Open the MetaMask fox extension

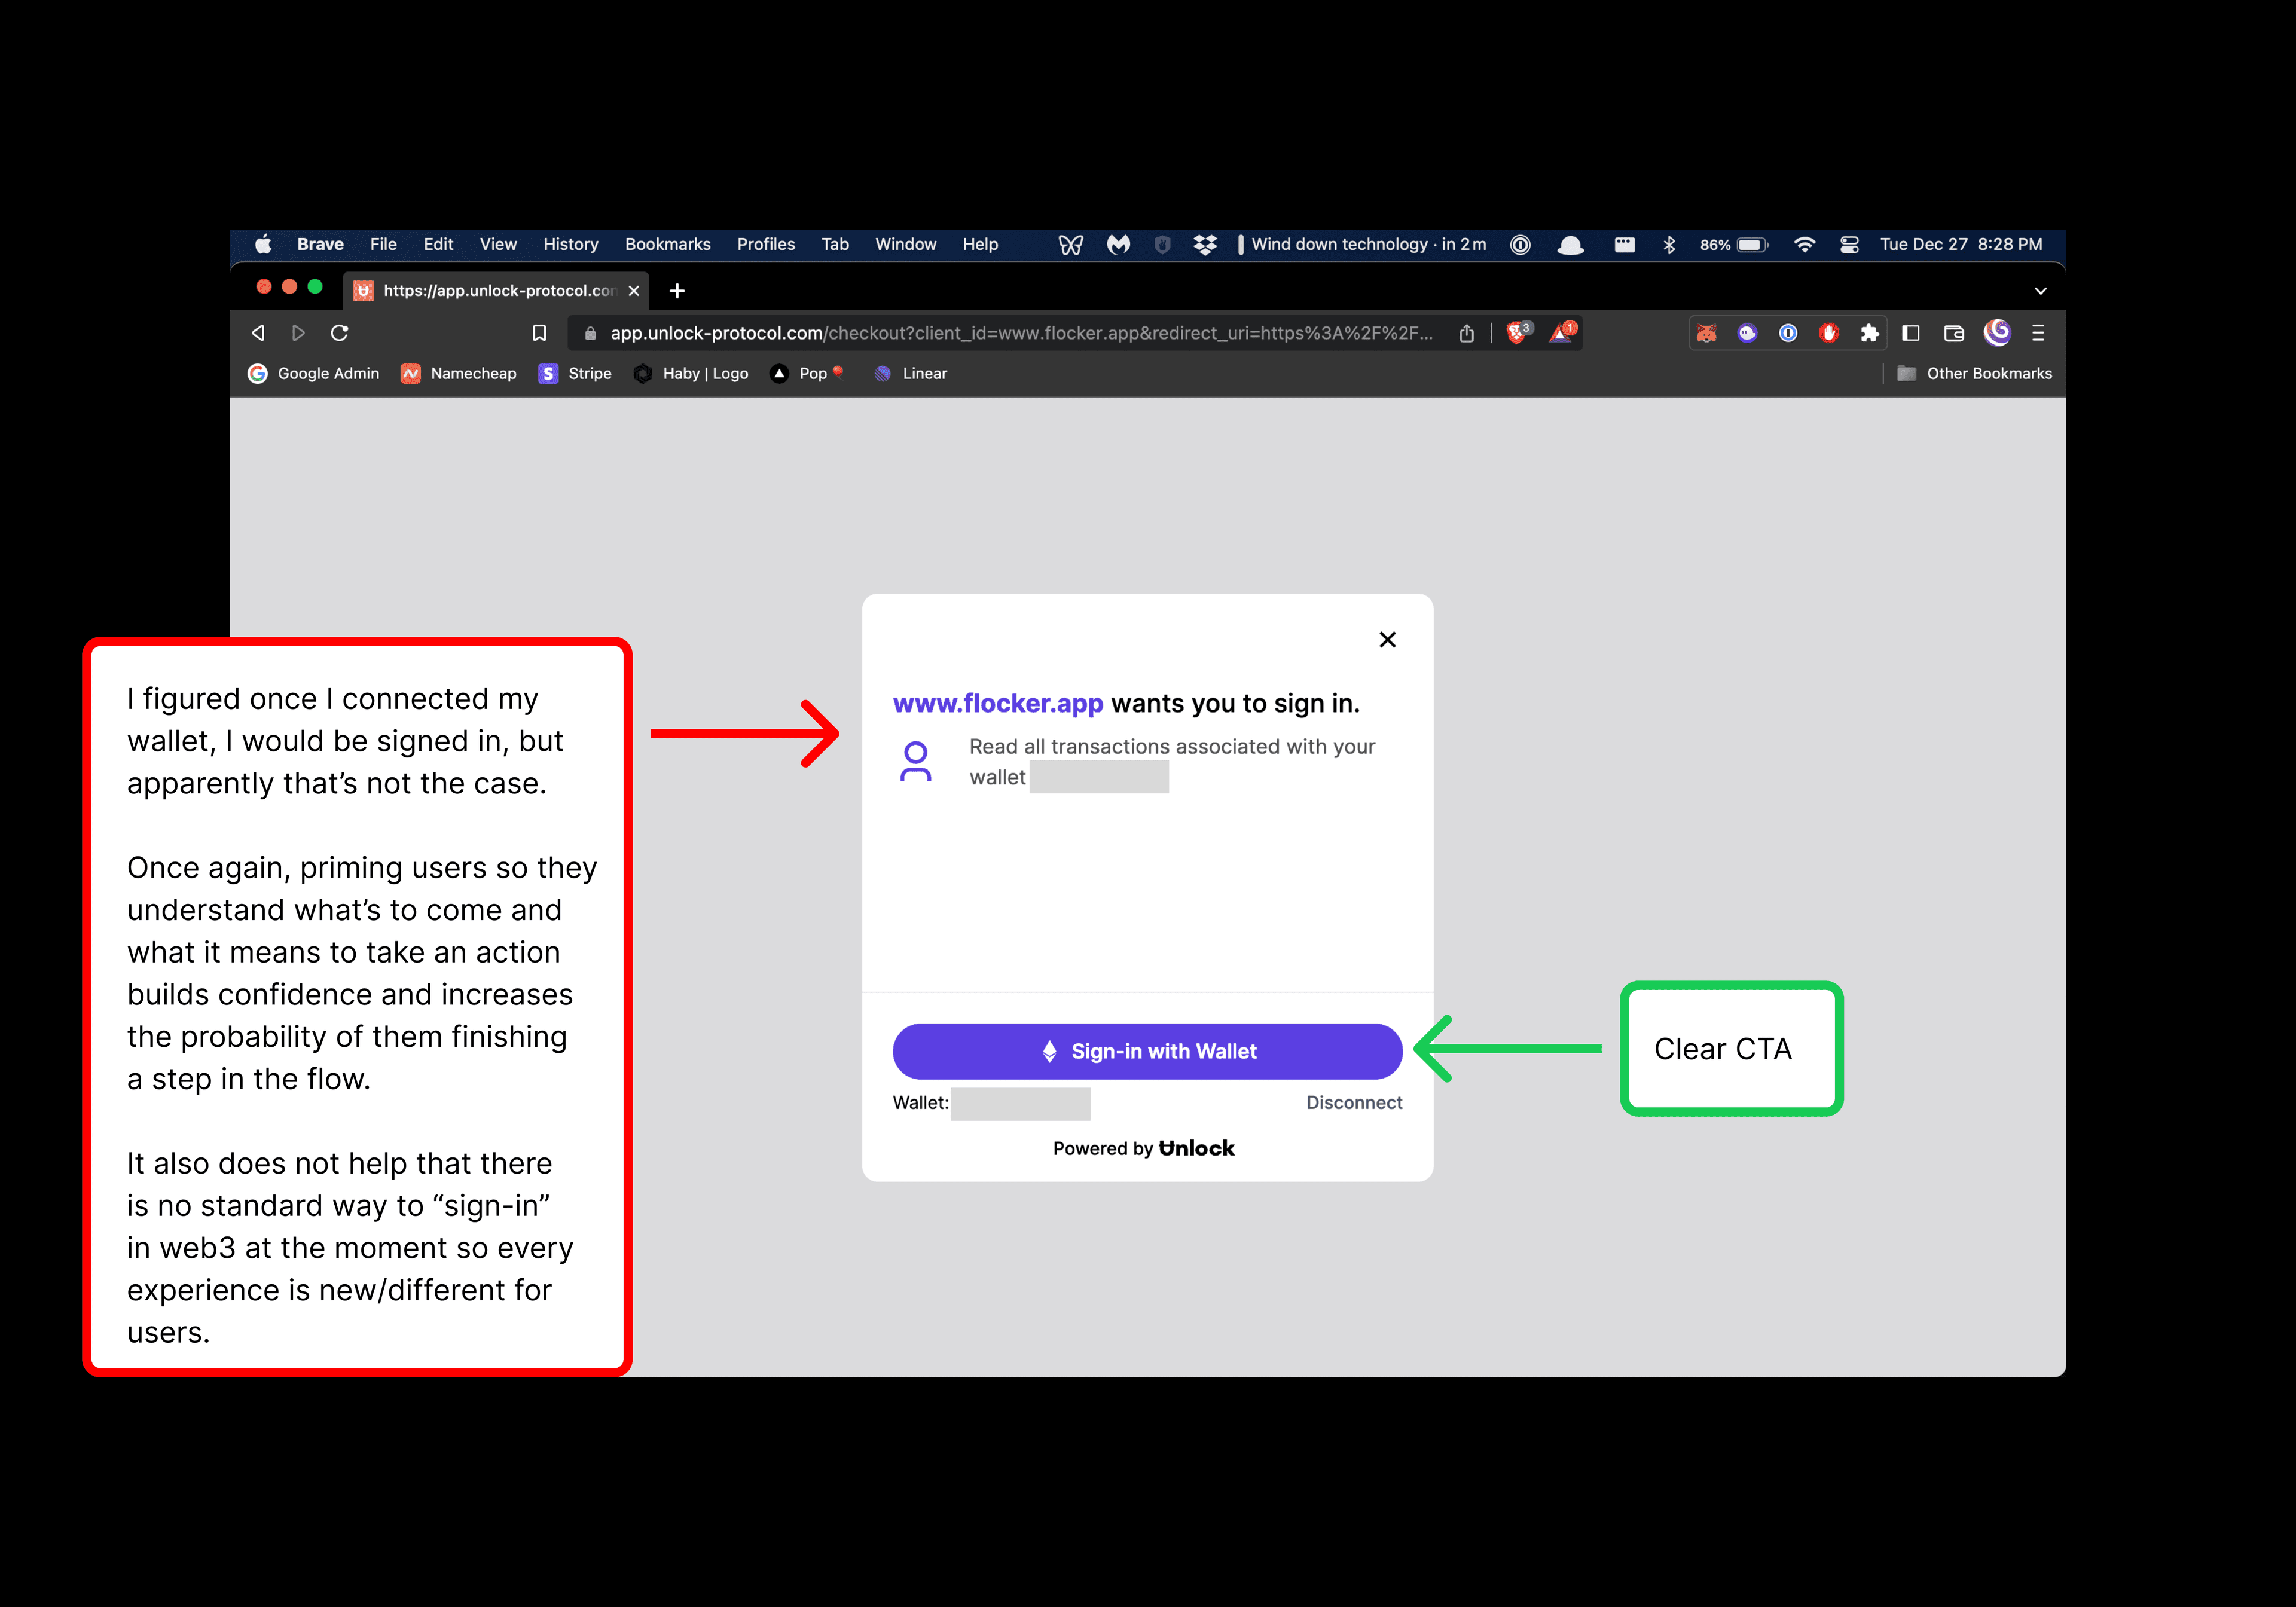[1706, 333]
